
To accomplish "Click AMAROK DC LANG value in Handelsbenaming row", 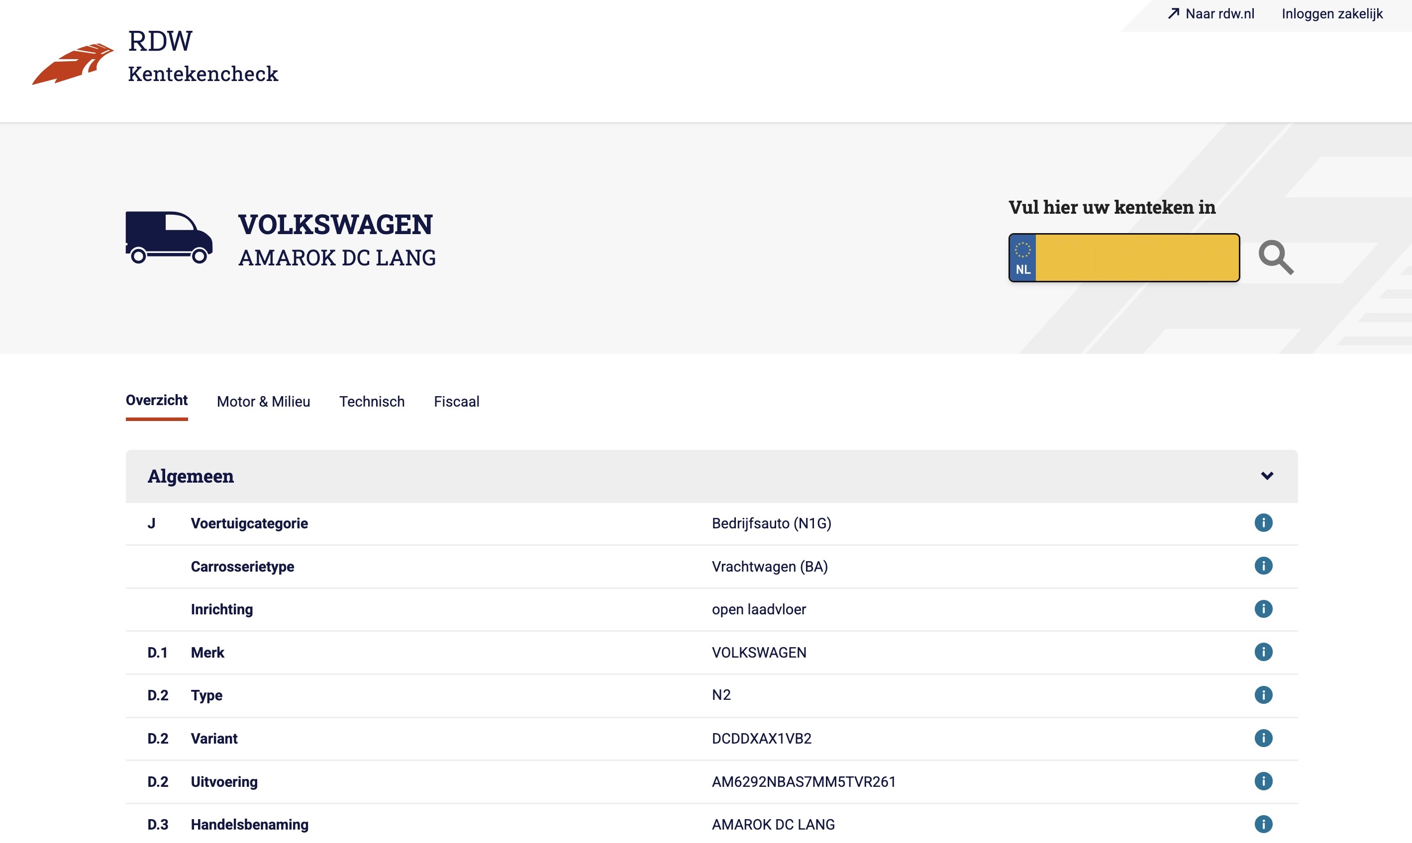I will pos(773,825).
